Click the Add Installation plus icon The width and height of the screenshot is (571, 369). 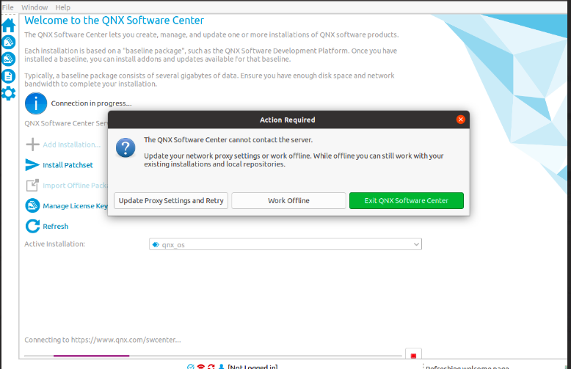pyautogui.click(x=32, y=145)
